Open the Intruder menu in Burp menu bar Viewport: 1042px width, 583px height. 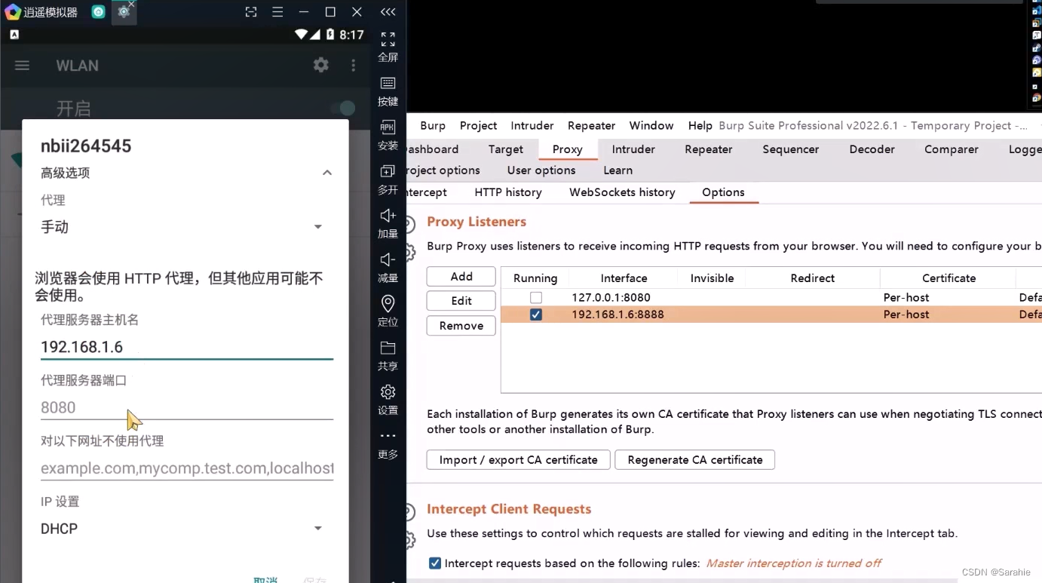coord(532,125)
